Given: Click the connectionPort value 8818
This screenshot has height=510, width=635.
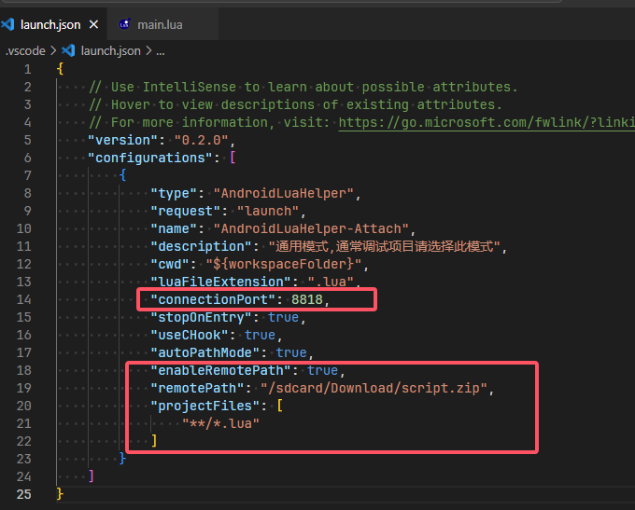Looking at the screenshot, I should [x=307, y=299].
